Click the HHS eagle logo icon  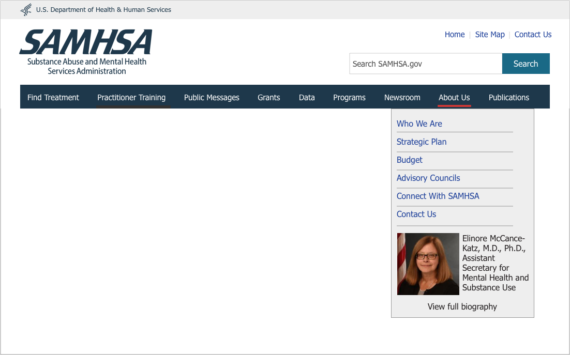(26, 9)
